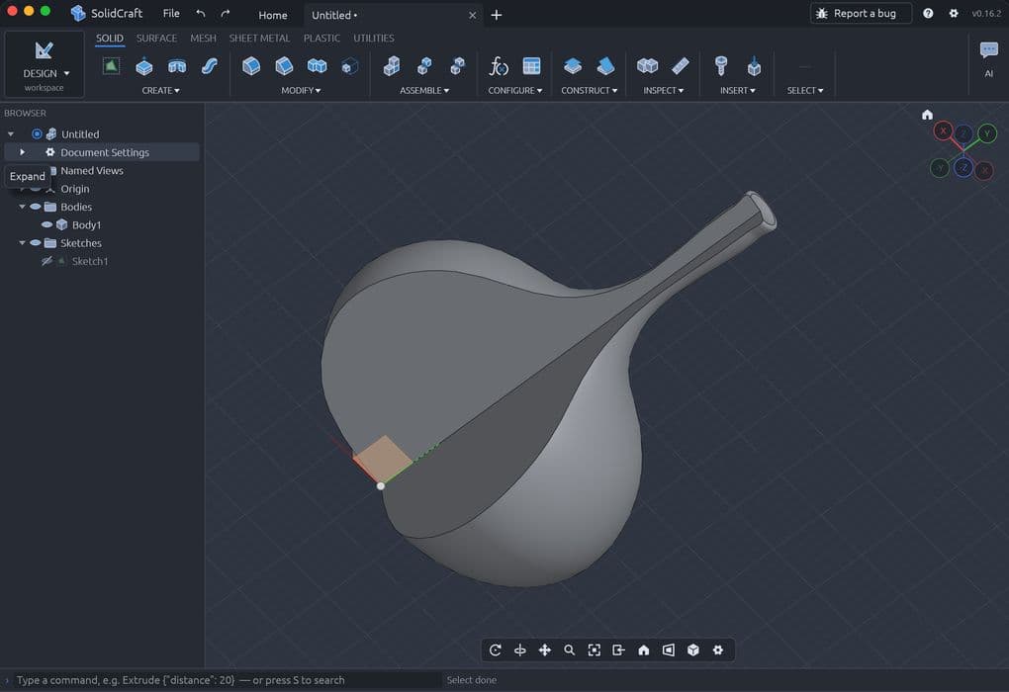This screenshot has height=692, width=1009.
Task: Switch to the PLASTIC tab
Action: 321,38
